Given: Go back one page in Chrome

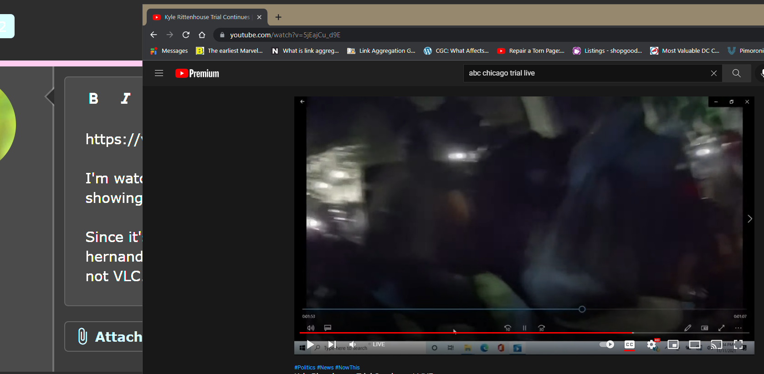Looking at the screenshot, I should click(x=154, y=35).
